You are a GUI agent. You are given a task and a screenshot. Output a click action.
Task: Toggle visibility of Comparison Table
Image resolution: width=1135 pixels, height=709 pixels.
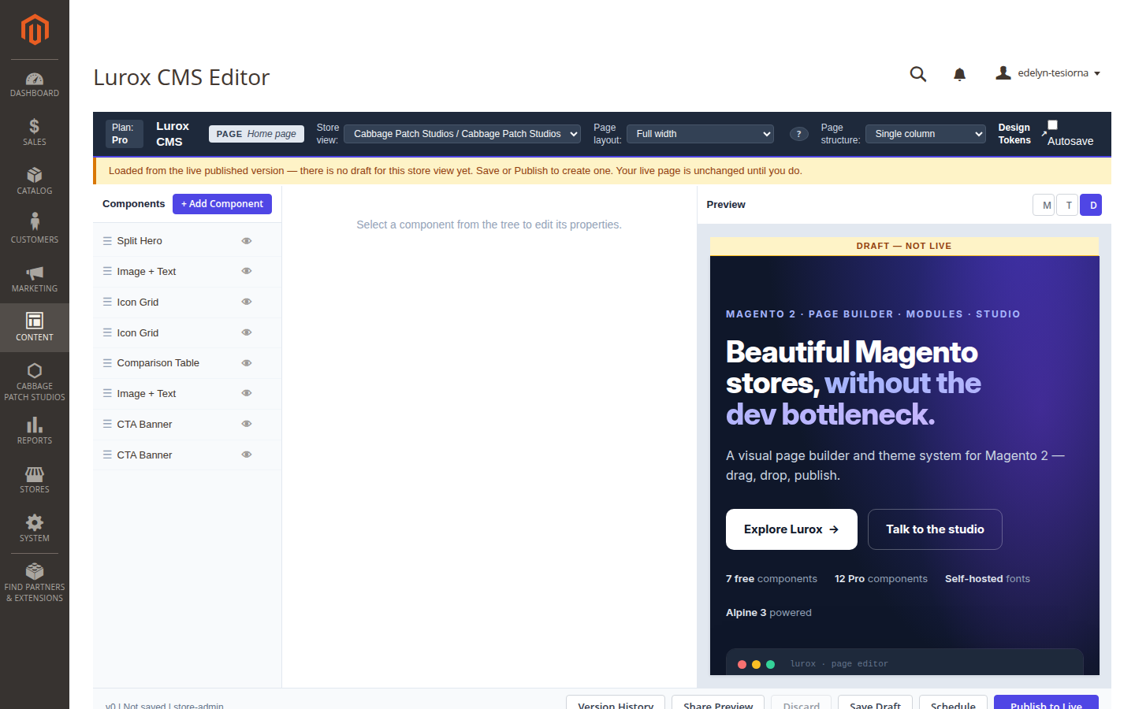point(247,363)
